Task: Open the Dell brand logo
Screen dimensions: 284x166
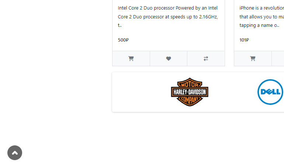Action: 270,92
